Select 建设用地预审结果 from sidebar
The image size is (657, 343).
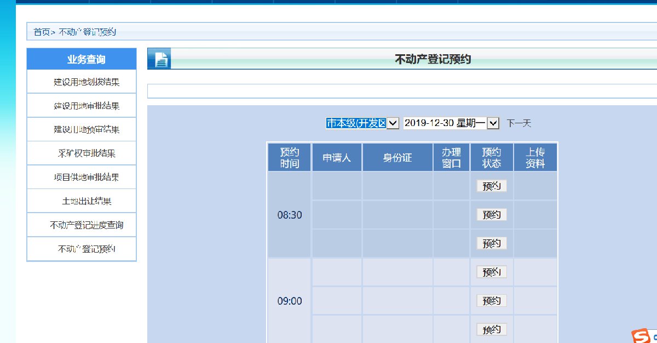click(x=87, y=130)
